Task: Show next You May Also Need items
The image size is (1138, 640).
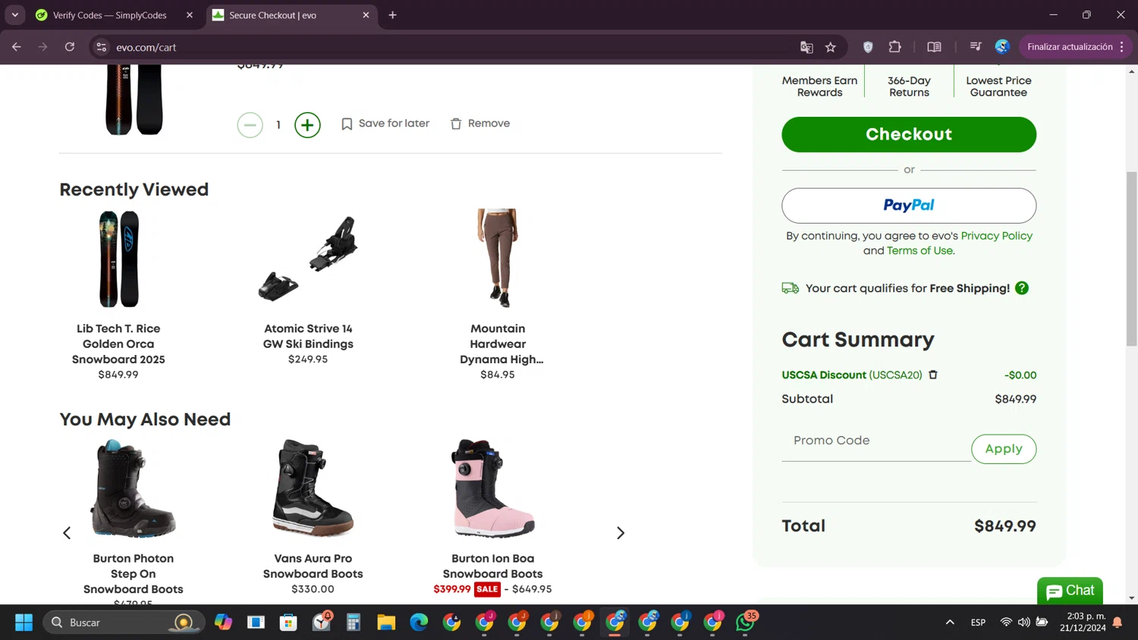Action: coord(621,533)
